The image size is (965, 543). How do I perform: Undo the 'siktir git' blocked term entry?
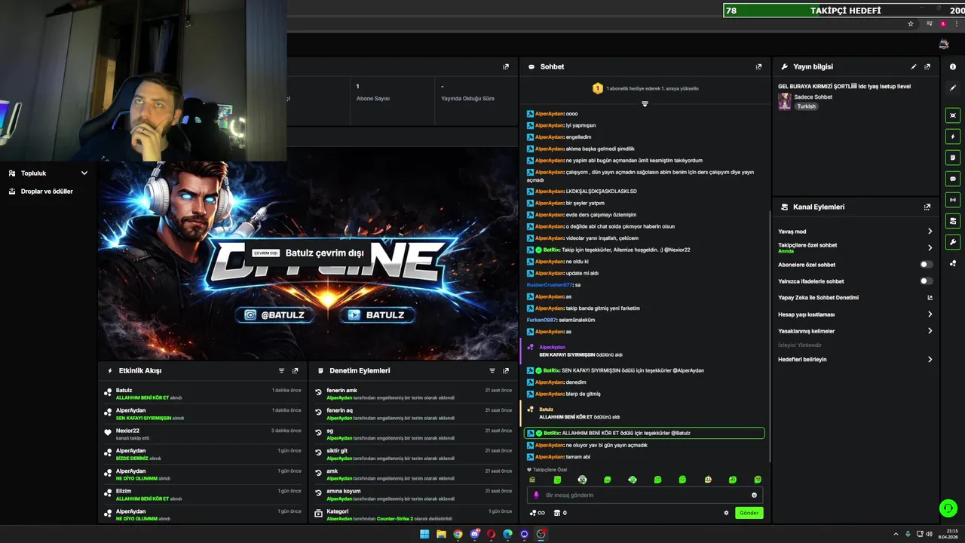(319, 454)
